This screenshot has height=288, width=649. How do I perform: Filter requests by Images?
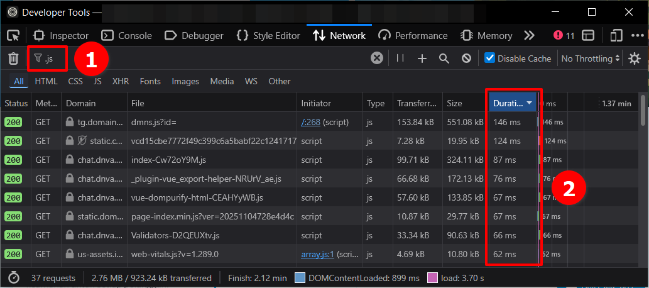(185, 81)
